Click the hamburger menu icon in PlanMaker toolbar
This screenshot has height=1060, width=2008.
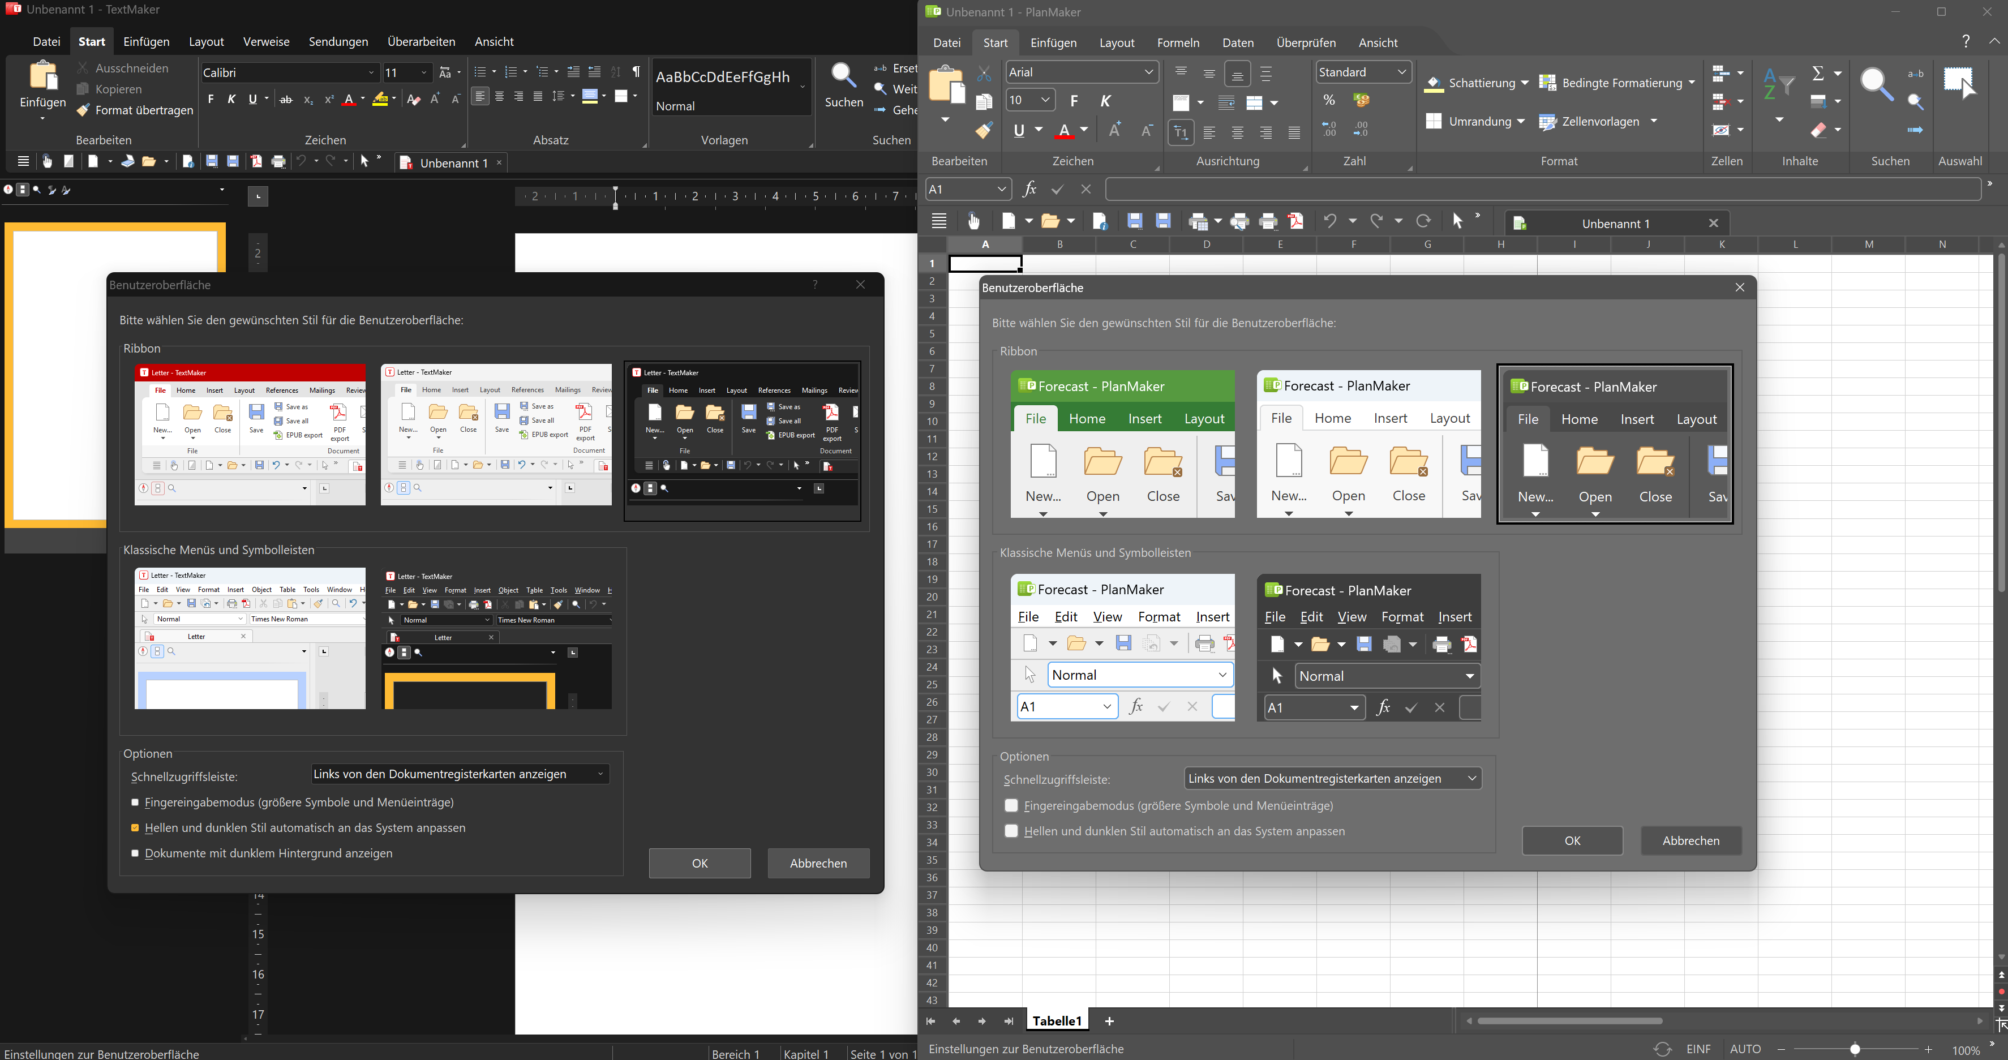(939, 221)
